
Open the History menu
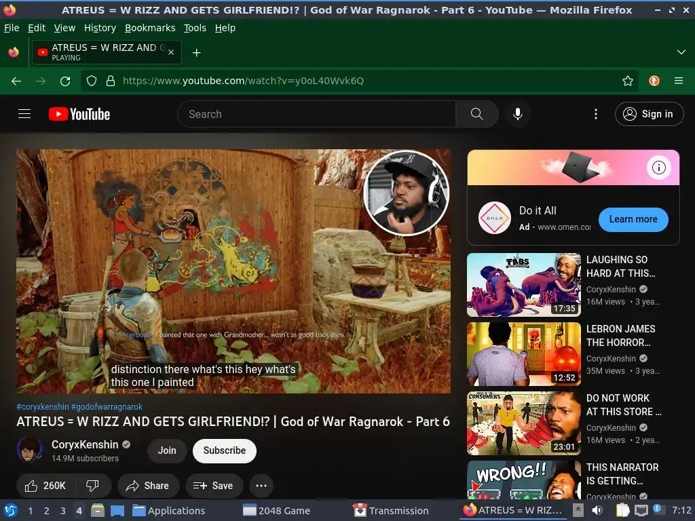click(x=100, y=28)
